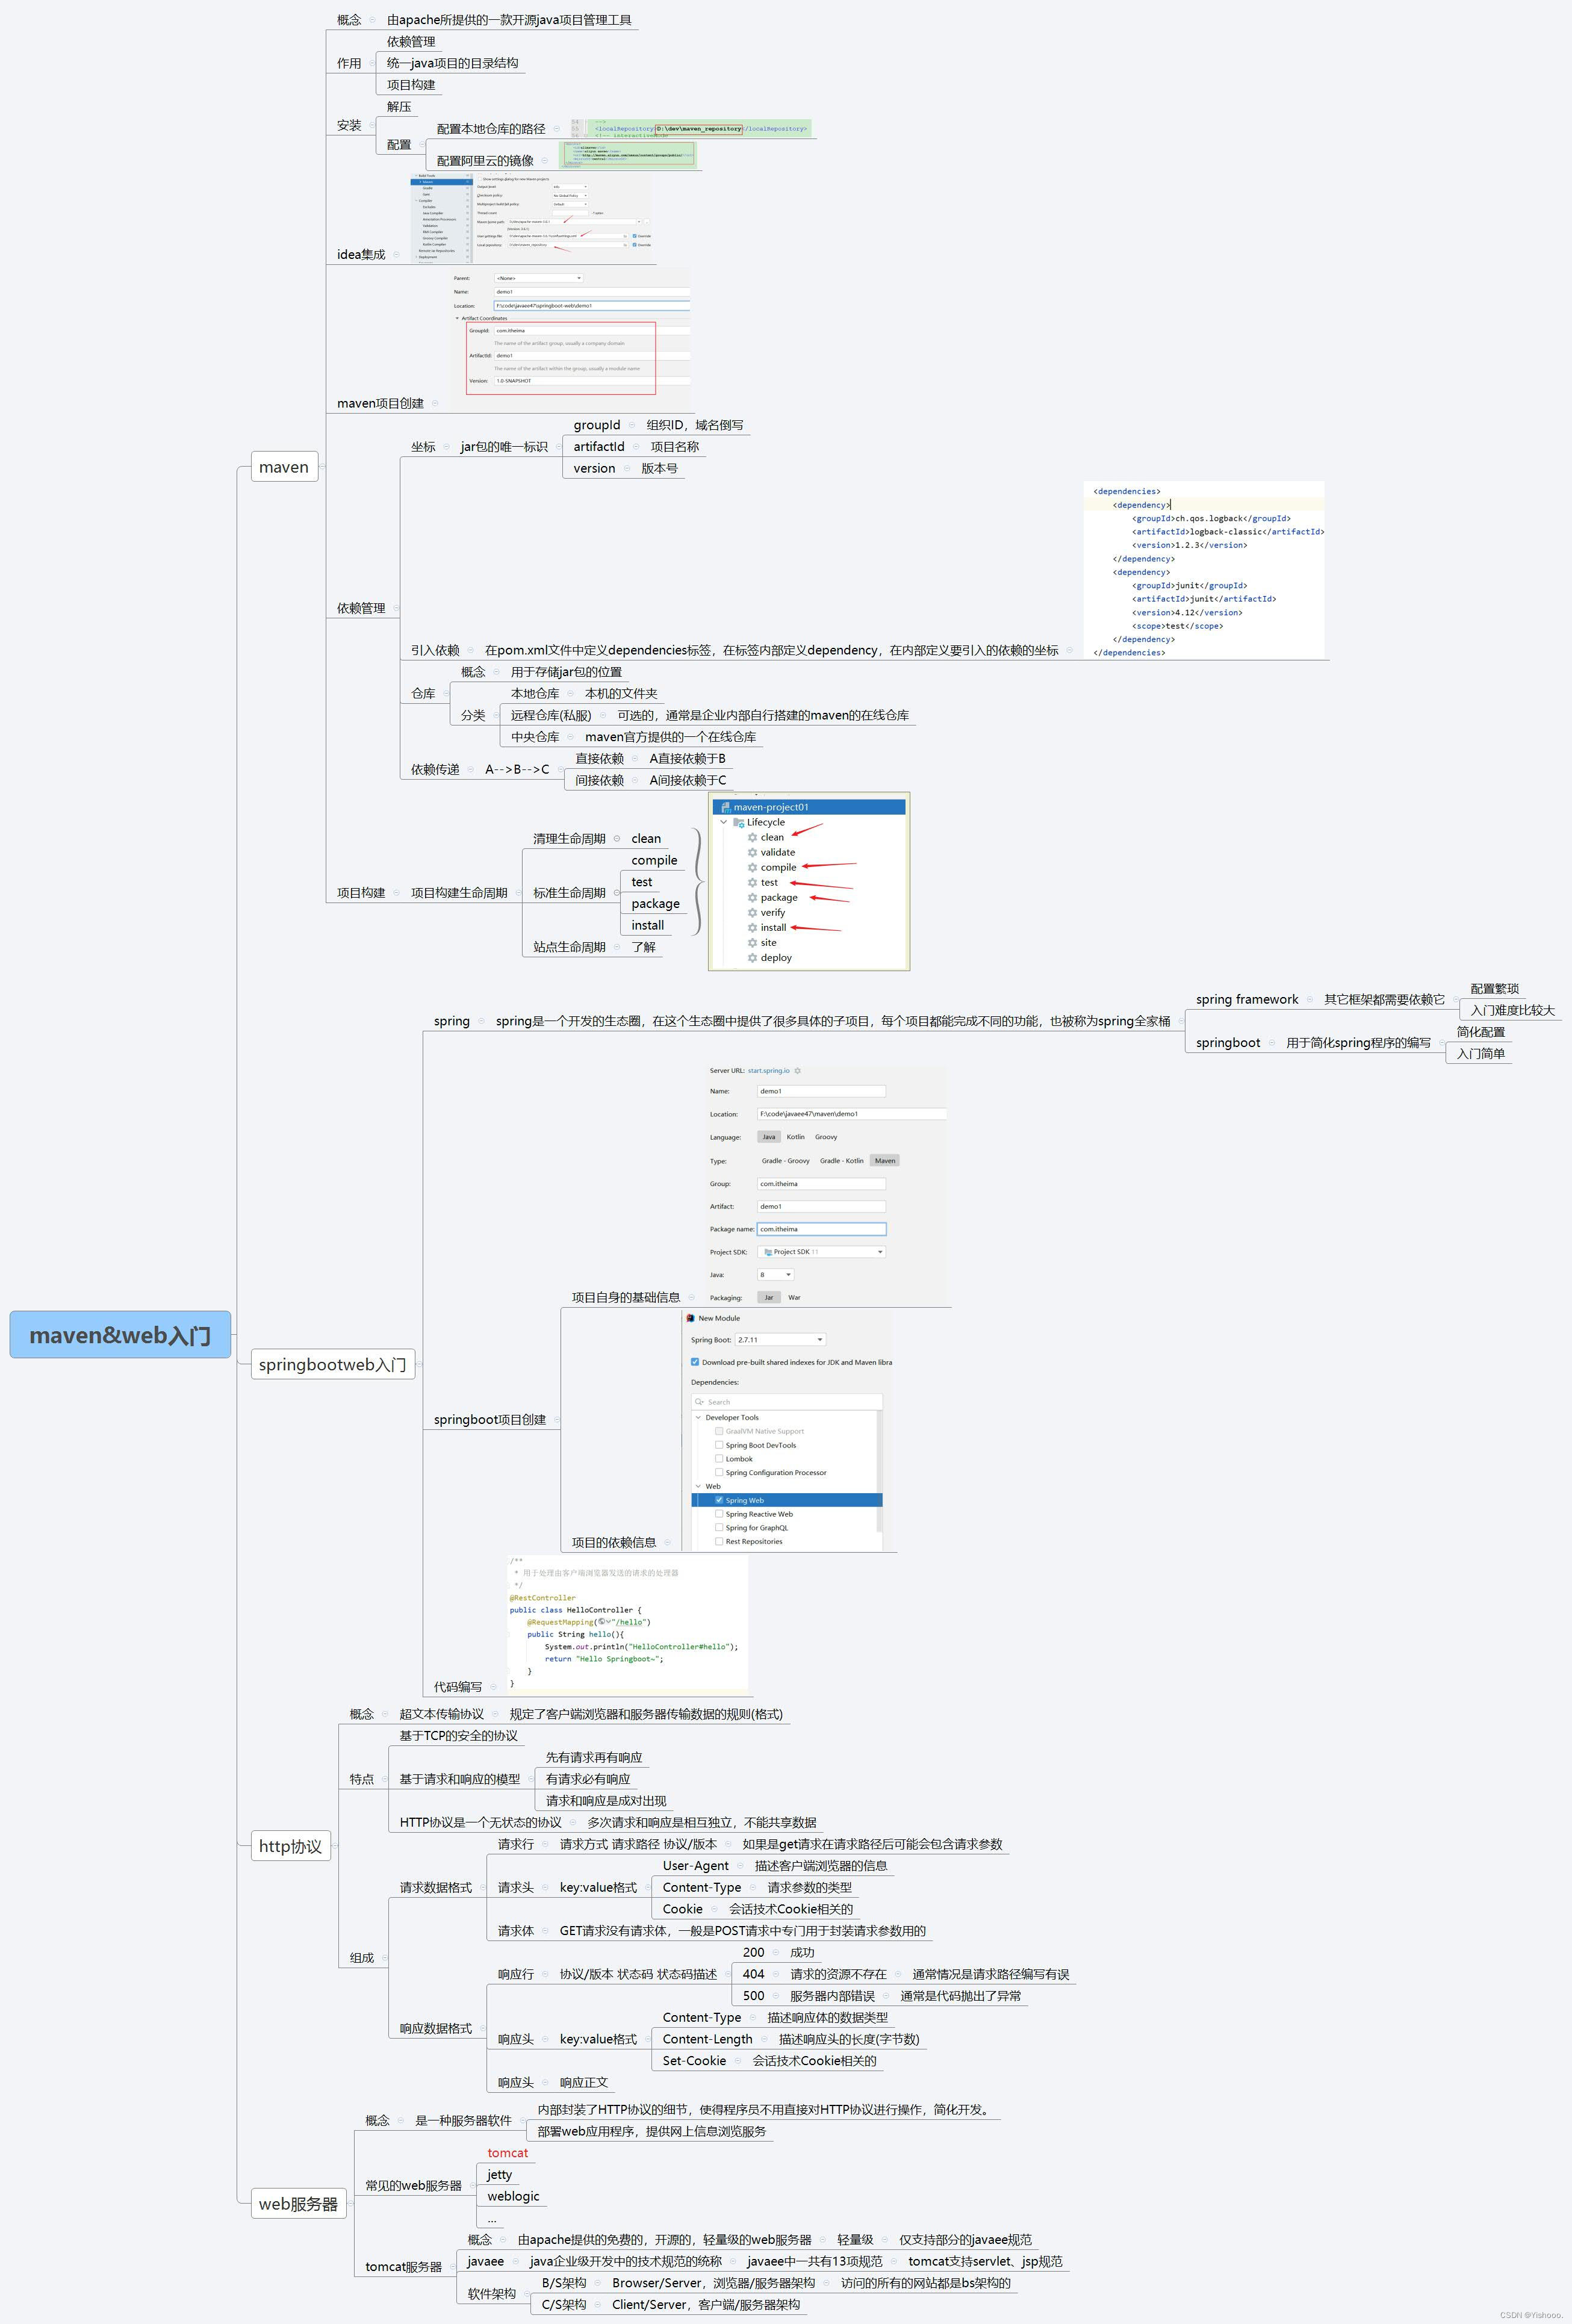Toggle Download pre-built shared indexes checkbox
Image resolution: width=1572 pixels, height=2324 pixels.
click(x=695, y=1362)
